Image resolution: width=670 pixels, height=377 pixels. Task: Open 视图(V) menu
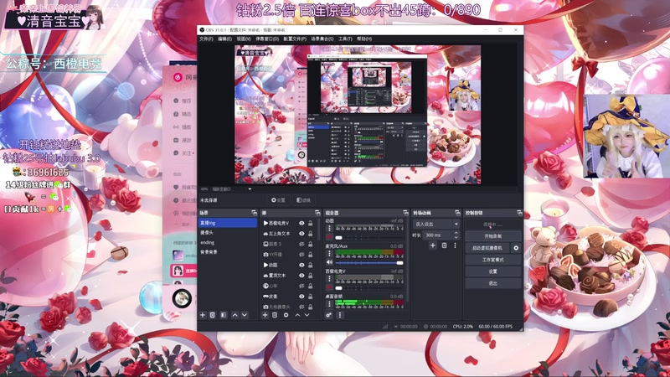click(244, 39)
